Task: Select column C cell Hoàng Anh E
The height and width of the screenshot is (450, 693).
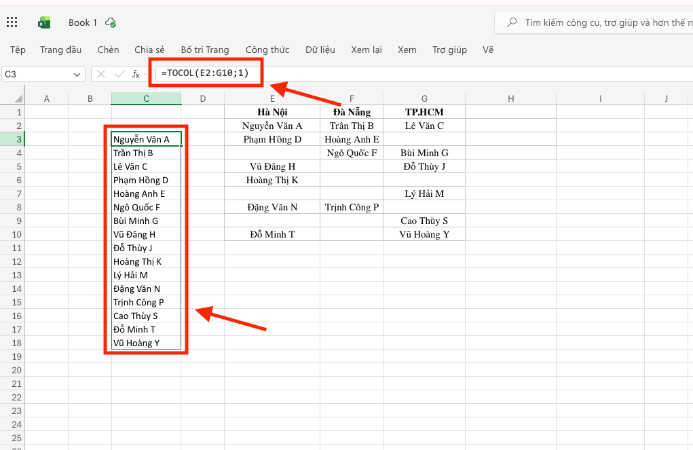Action: (x=147, y=193)
